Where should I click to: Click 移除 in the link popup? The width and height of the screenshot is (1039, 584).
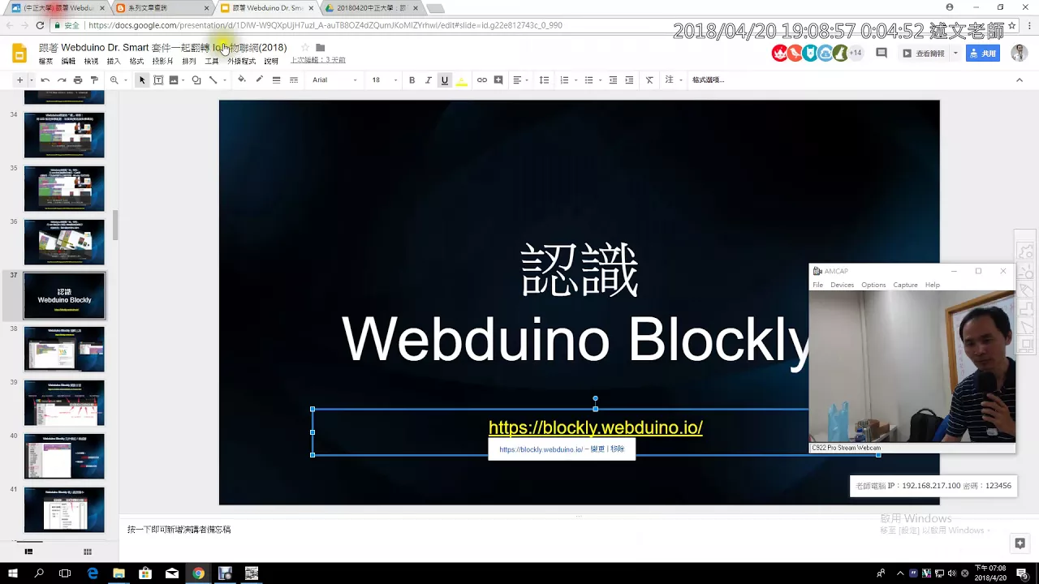(x=618, y=449)
